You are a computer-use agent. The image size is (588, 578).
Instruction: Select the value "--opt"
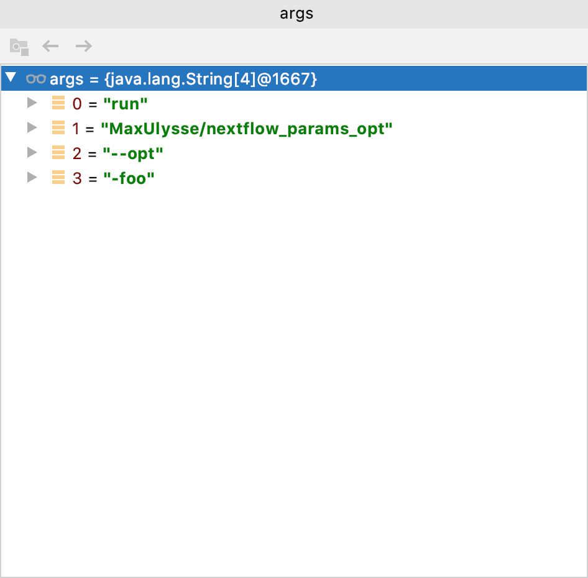[x=133, y=154]
